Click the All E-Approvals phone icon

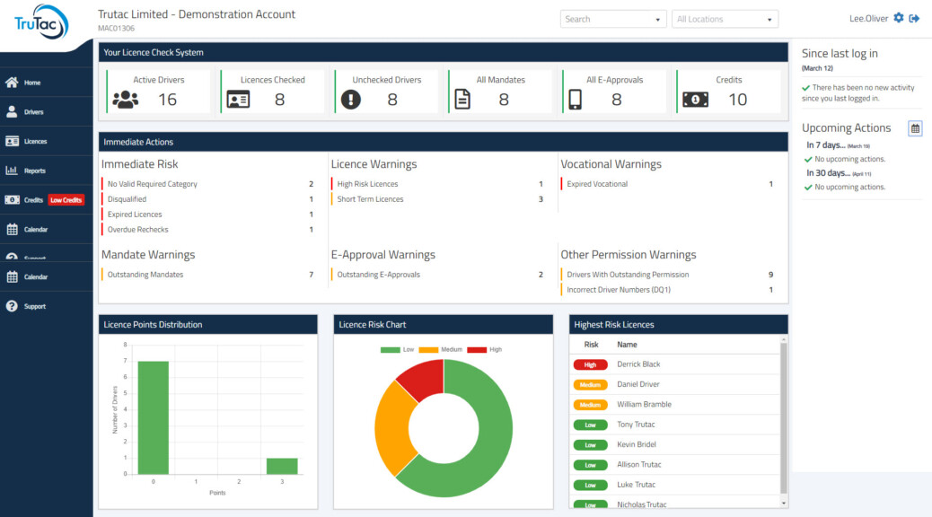pyautogui.click(x=576, y=100)
